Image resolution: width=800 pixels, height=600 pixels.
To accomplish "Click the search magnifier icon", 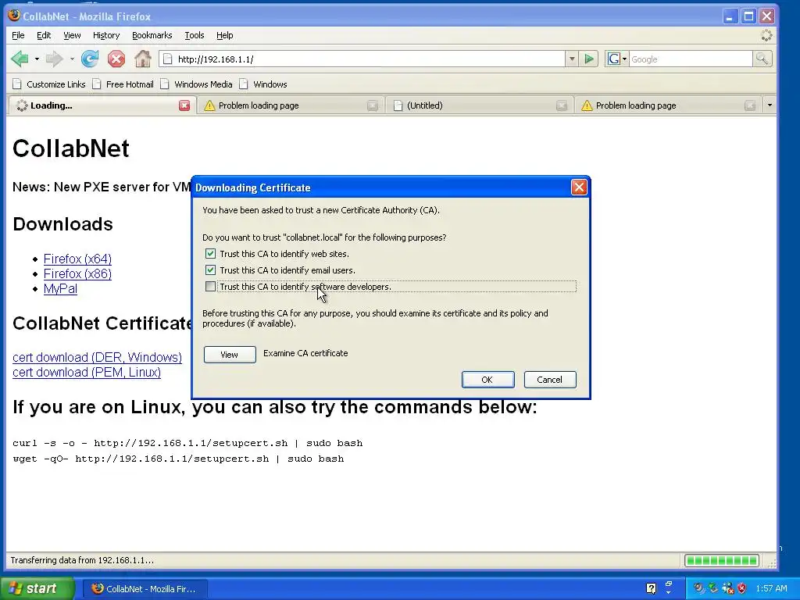I will click(x=762, y=59).
